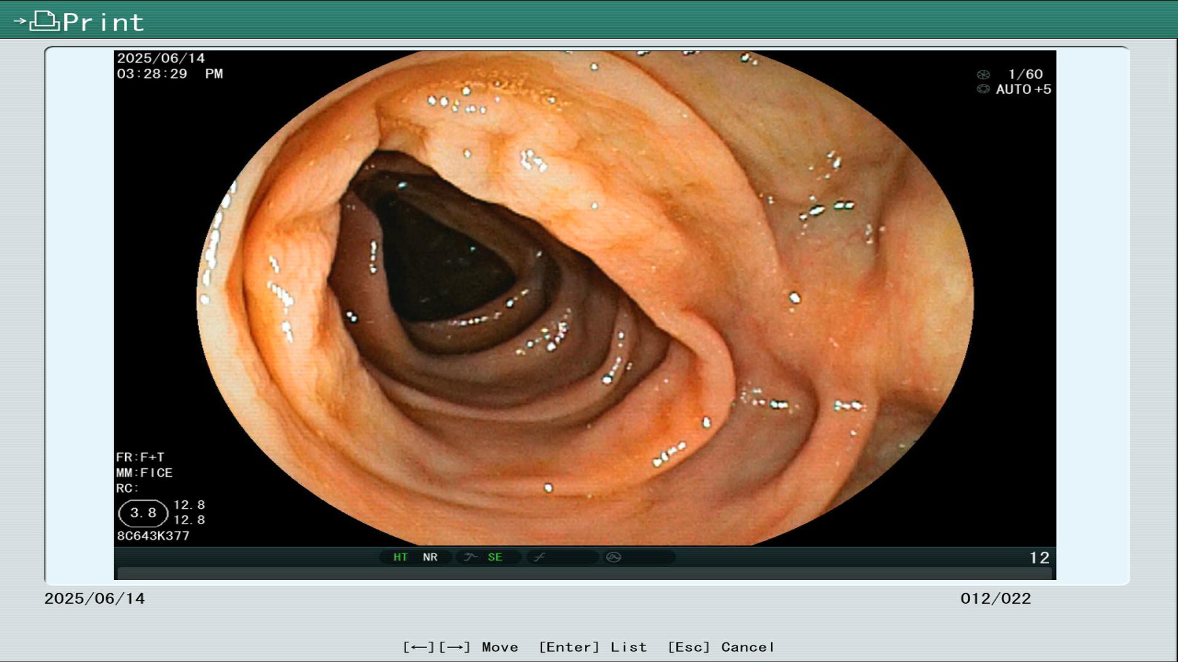Click the circled 3.8 scope indicator

click(x=143, y=513)
